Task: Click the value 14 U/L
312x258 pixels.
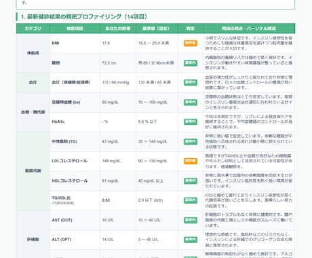Action: 108,240
